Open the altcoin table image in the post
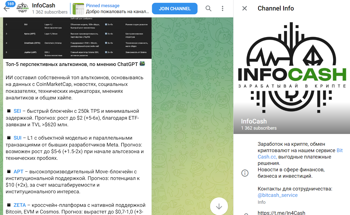350x215 pixels. (x=77, y=38)
